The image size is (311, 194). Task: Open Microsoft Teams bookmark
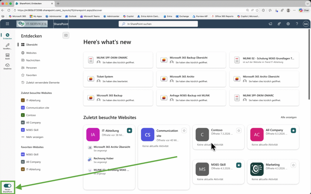(90, 16)
